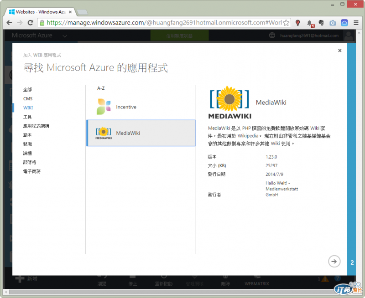
Task: Click the 刪除 delete command
Action: click(225, 281)
